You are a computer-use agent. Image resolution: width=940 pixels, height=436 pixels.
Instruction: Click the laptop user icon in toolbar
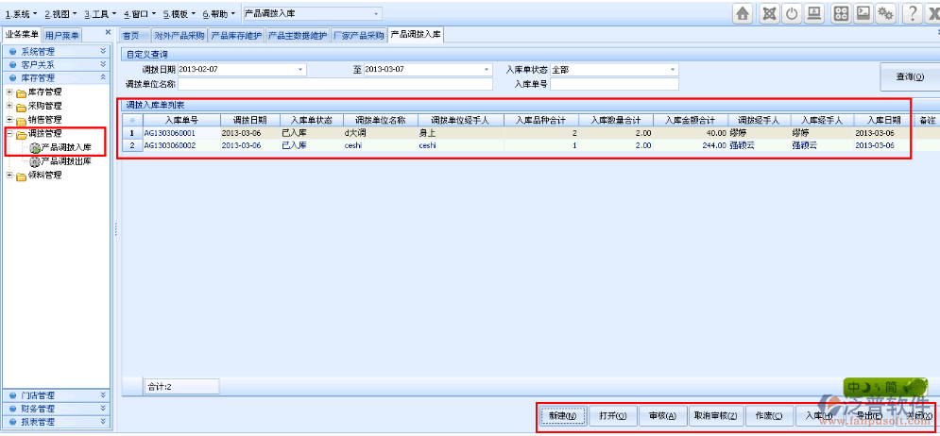click(x=814, y=13)
